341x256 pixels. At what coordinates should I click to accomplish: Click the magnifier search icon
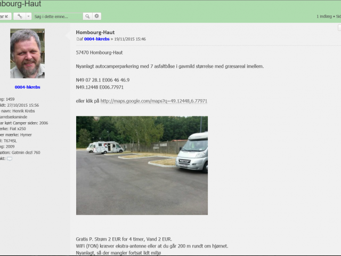tap(87, 17)
